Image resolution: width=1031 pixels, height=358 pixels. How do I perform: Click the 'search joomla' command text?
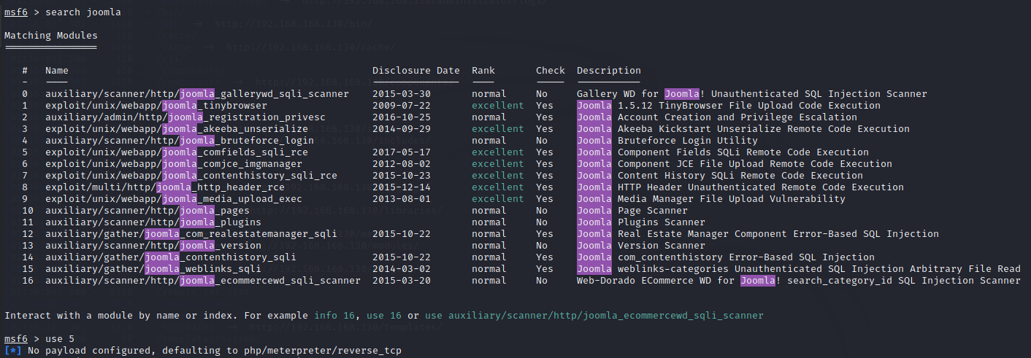[x=83, y=12]
